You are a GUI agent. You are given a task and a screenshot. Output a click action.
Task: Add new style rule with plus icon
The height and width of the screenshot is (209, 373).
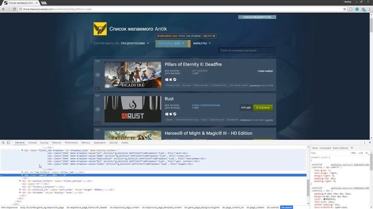click(367, 153)
